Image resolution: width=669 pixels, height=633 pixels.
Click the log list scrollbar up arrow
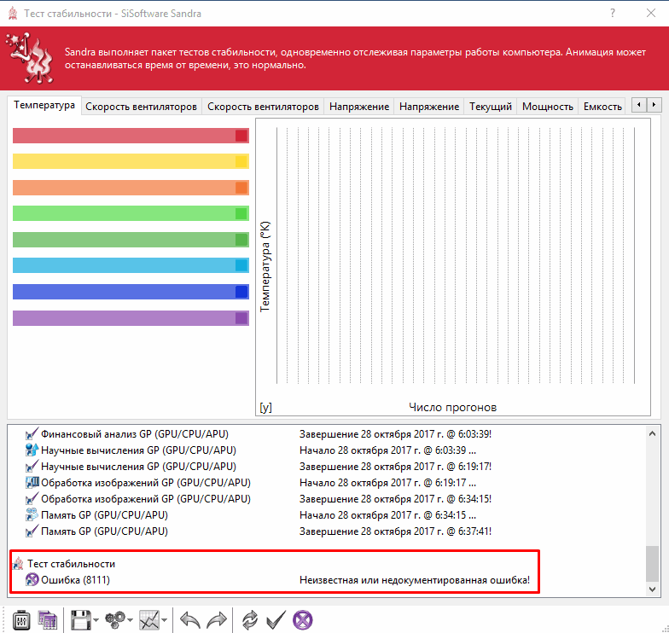652,433
